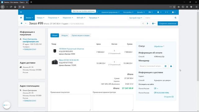
Task: Open the Настройки menu
Action: tap(128, 12)
